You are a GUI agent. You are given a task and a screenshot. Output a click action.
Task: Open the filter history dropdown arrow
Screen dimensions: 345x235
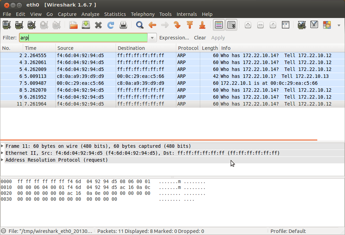pyautogui.click(x=152, y=38)
